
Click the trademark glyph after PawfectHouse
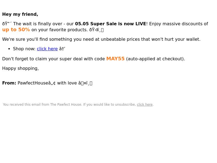tap(52, 83)
